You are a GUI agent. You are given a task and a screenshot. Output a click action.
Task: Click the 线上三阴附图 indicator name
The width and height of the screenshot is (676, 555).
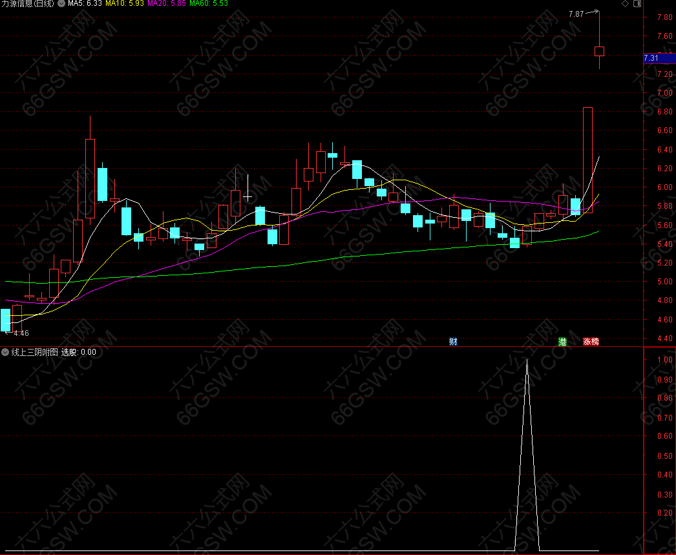(x=34, y=352)
